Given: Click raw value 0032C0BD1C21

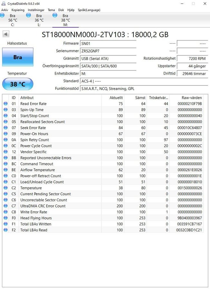Looking at the screenshot, I should [x=189, y=230].
